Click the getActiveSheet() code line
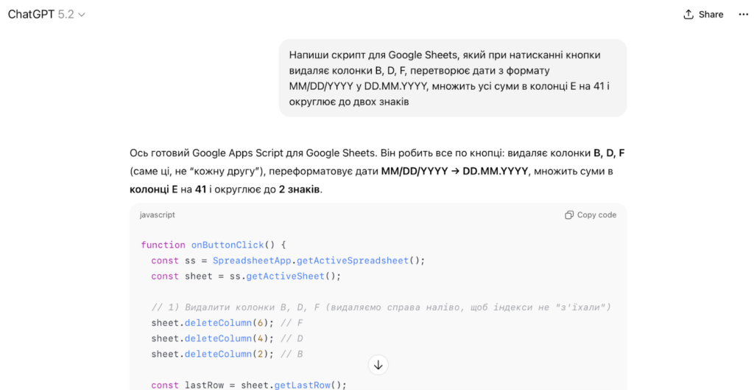This screenshot has height=390, width=754. [x=247, y=276]
